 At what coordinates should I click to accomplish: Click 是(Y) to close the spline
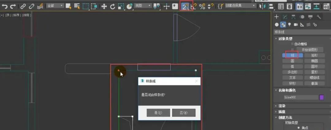pyautogui.click(x=158, y=113)
